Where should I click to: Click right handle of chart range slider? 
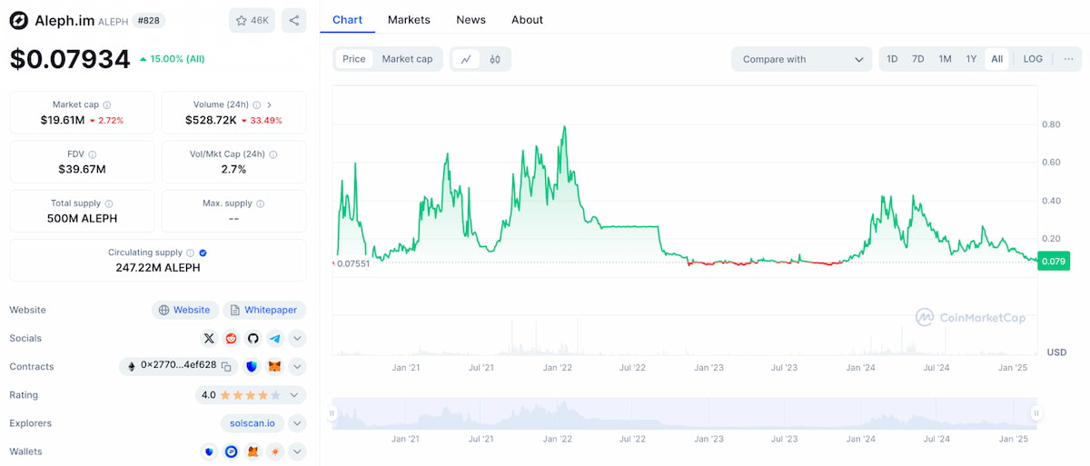click(x=1036, y=413)
